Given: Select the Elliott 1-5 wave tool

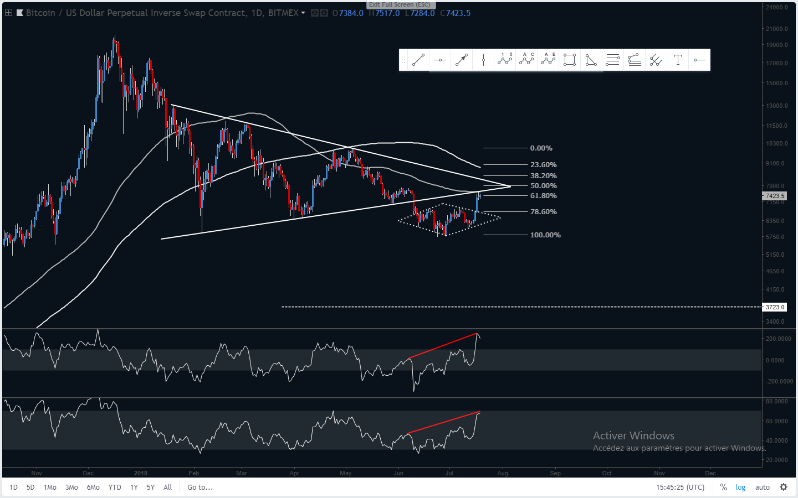Looking at the screenshot, I should pyautogui.click(x=505, y=60).
